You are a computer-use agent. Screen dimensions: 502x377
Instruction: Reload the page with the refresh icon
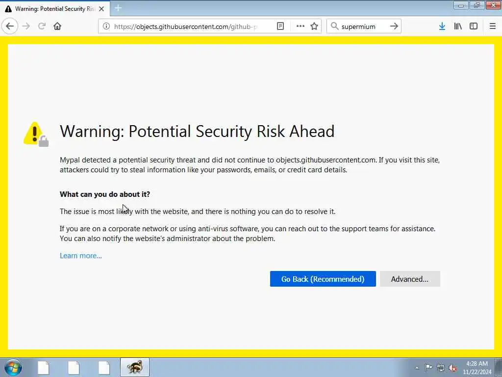(x=42, y=27)
